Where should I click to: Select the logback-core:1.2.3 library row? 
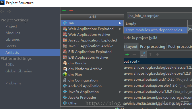[x=158, y=74]
